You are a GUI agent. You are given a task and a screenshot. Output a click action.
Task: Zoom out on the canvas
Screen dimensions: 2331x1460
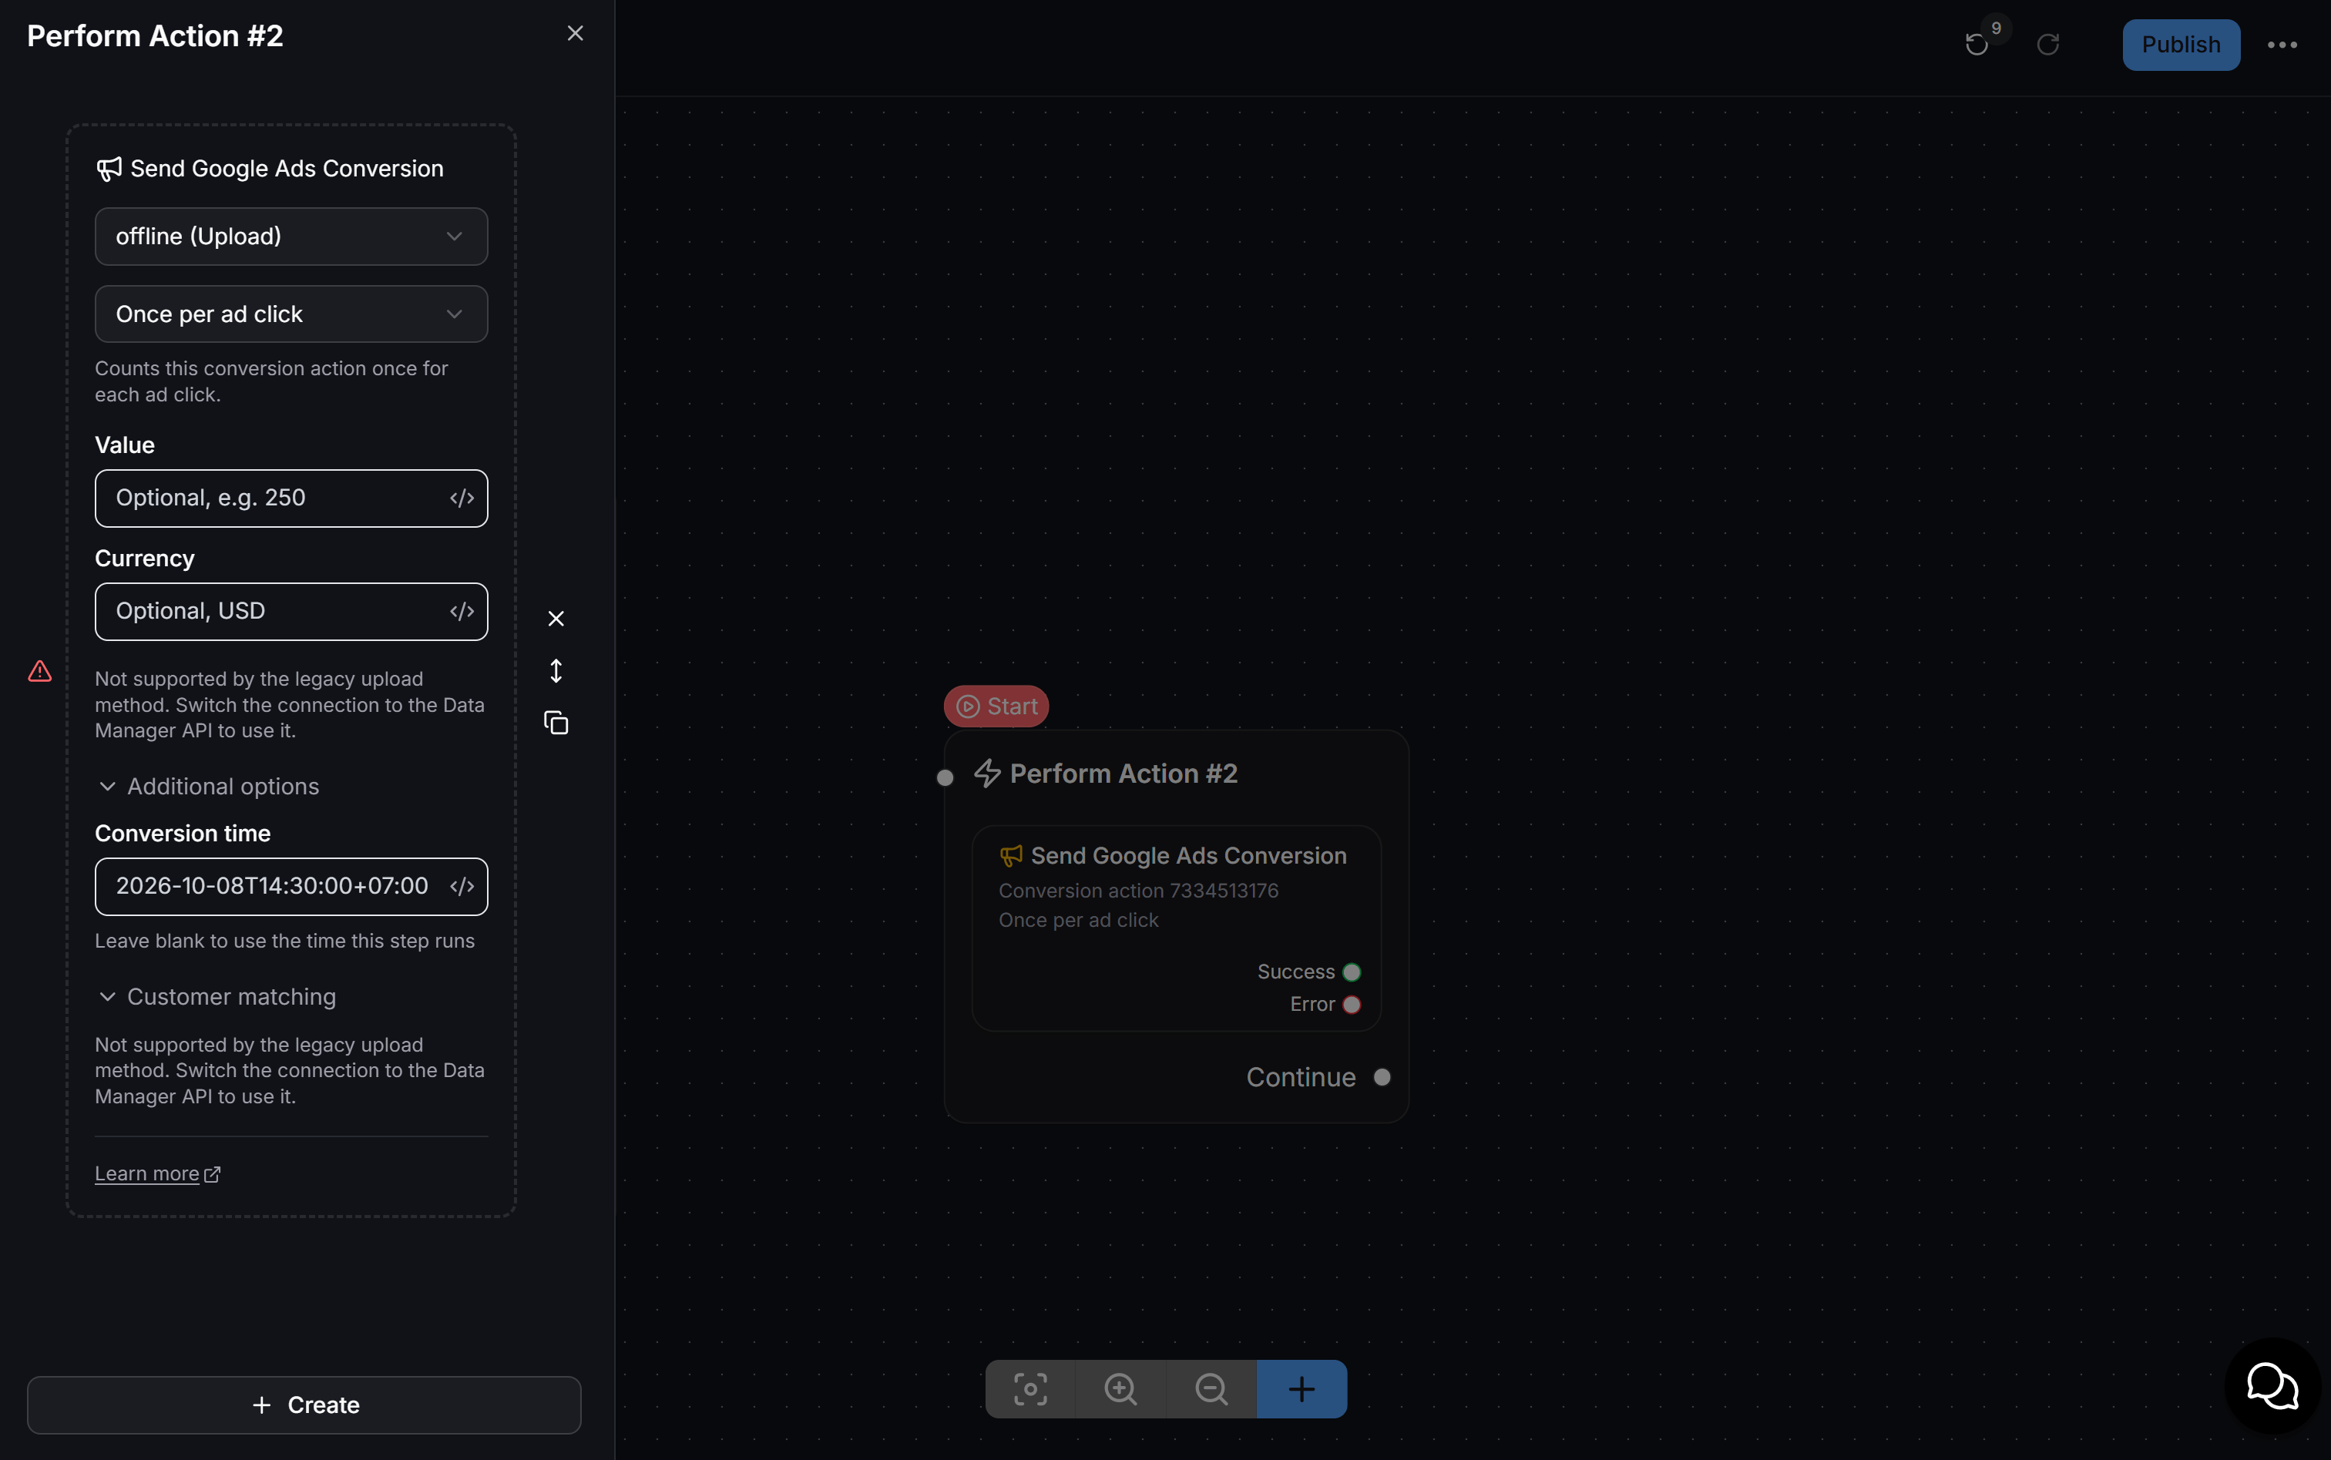coord(1211,1388)
